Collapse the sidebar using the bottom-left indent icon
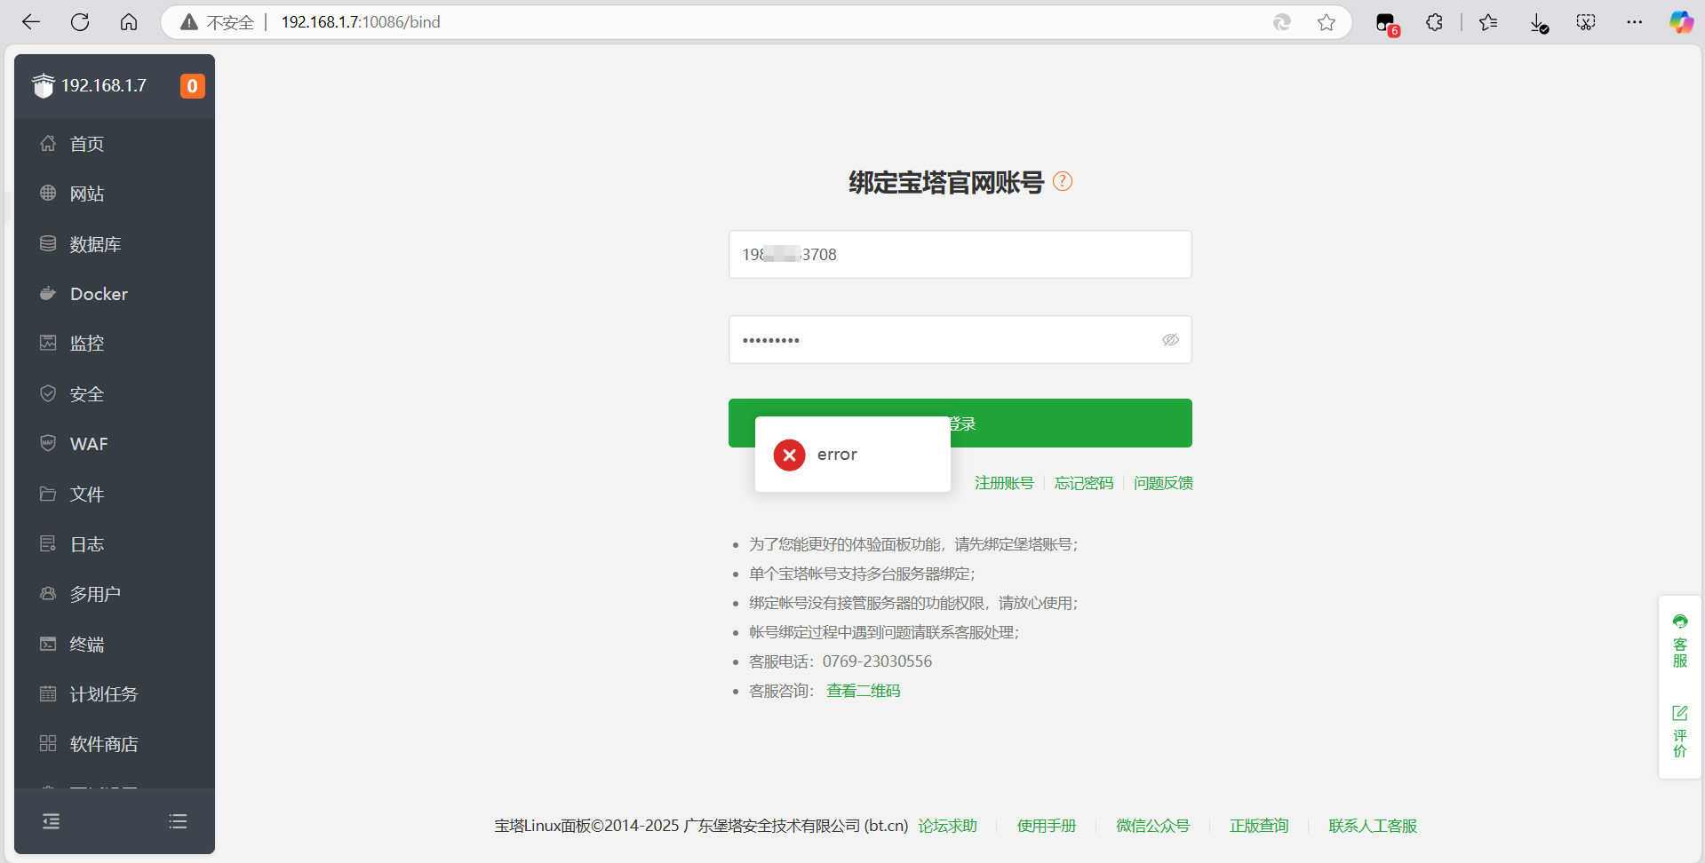The image size is (1705, 863). tap(52, 821)
